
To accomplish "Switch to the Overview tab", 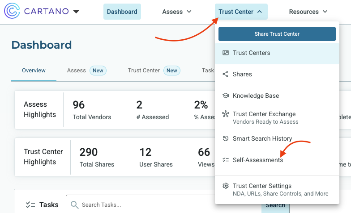I will click(x=34, y=71).
